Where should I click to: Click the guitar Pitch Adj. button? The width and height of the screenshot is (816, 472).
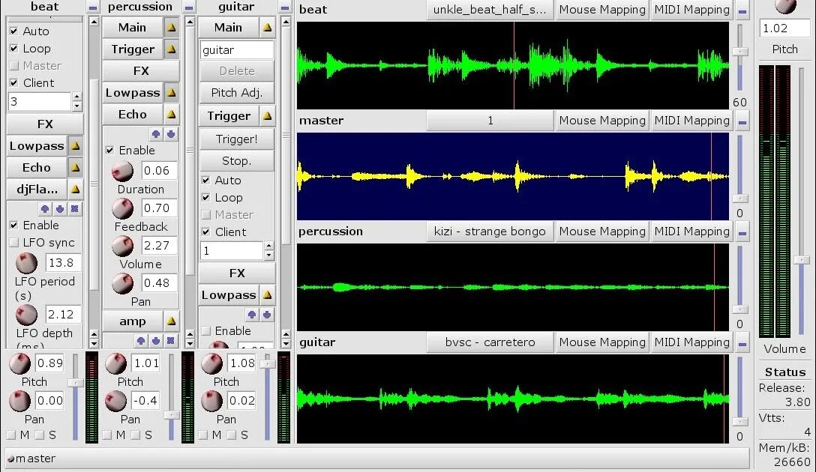pyautogui.click(x=237, y=93)
